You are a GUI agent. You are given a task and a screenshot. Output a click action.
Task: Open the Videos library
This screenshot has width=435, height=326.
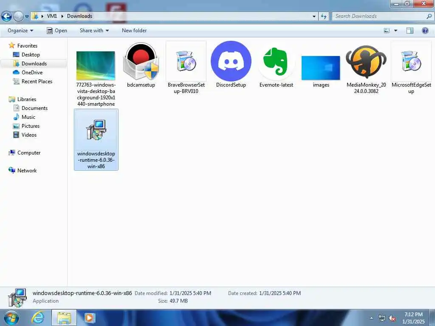pos(25,135)
